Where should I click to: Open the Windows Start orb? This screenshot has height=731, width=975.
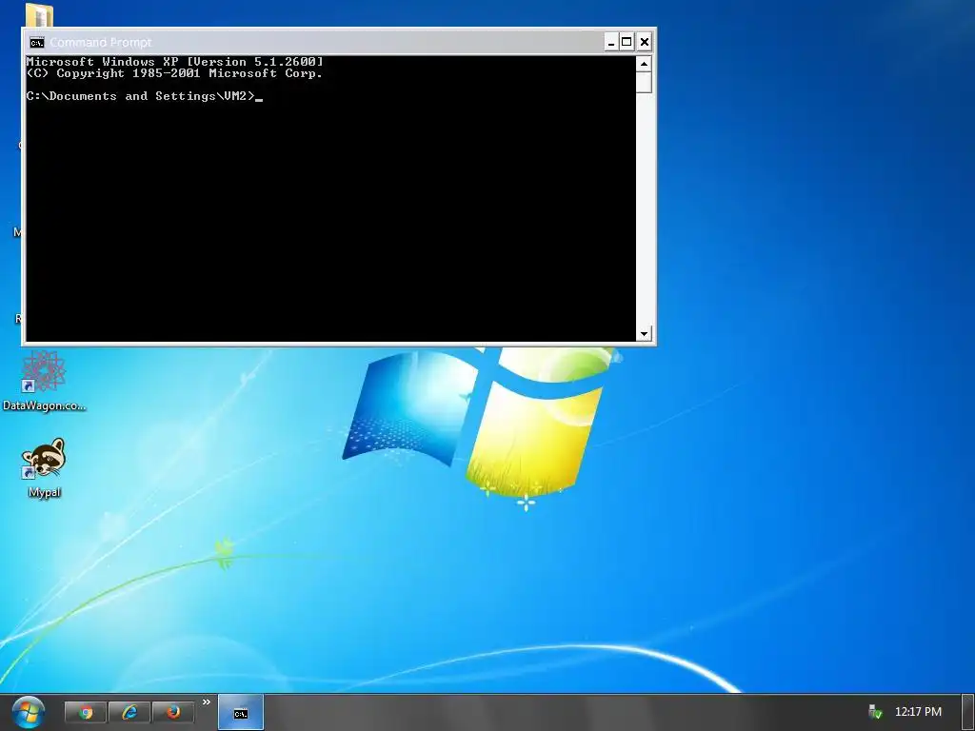[x=28, y=712]
